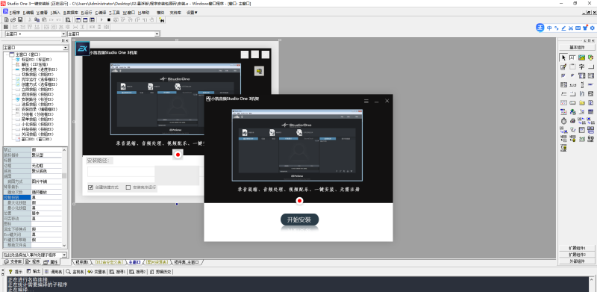Screen dimensions: 597x292
Task: Pick the picture box component icon
Action: 581,58
